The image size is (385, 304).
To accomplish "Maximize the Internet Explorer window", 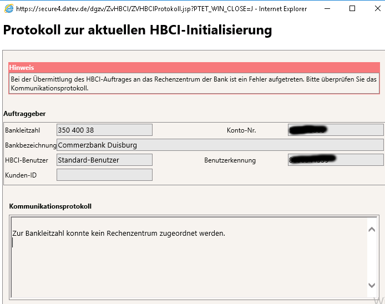I will pyautogui.click(x=352, y=8).
